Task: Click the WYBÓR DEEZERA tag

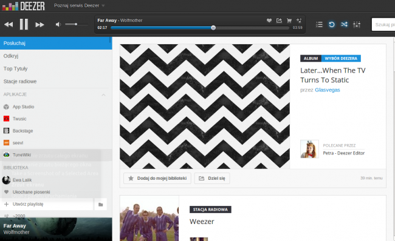Action: 341,58
